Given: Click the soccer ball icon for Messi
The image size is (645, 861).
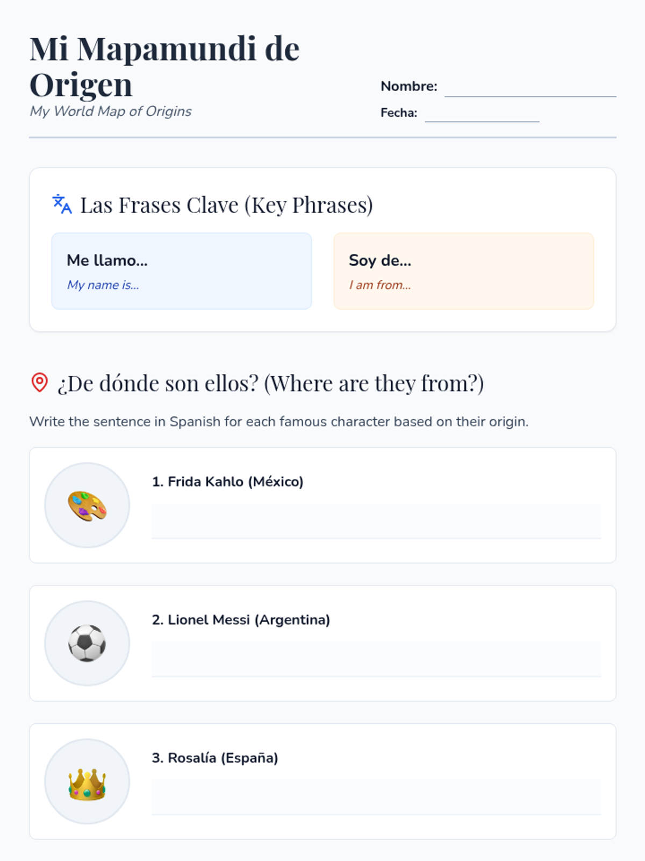Looking at the screenshot, I should click(87, 643).
